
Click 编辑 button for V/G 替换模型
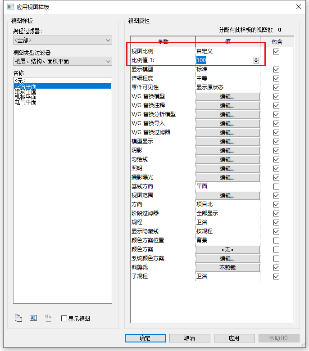[227, 96]
